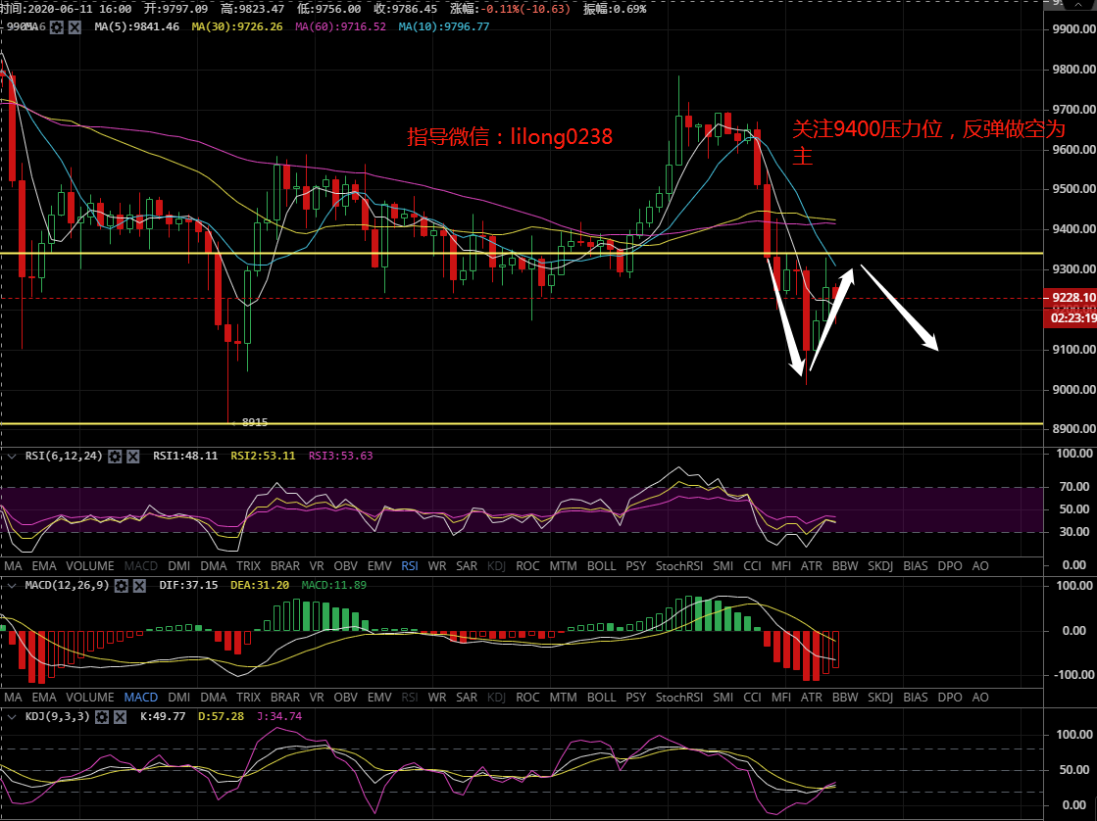Select BOLL tab in row below RSI chart
The image size is (1097, 821).
click(x=601, y=565)
